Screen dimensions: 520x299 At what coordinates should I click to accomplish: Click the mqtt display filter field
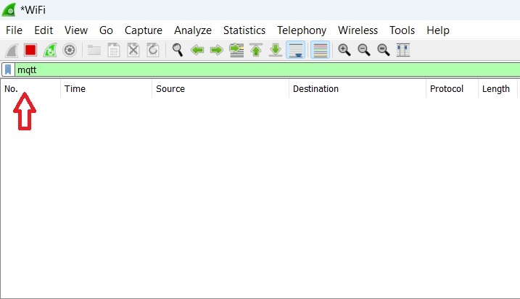(268, 70)
